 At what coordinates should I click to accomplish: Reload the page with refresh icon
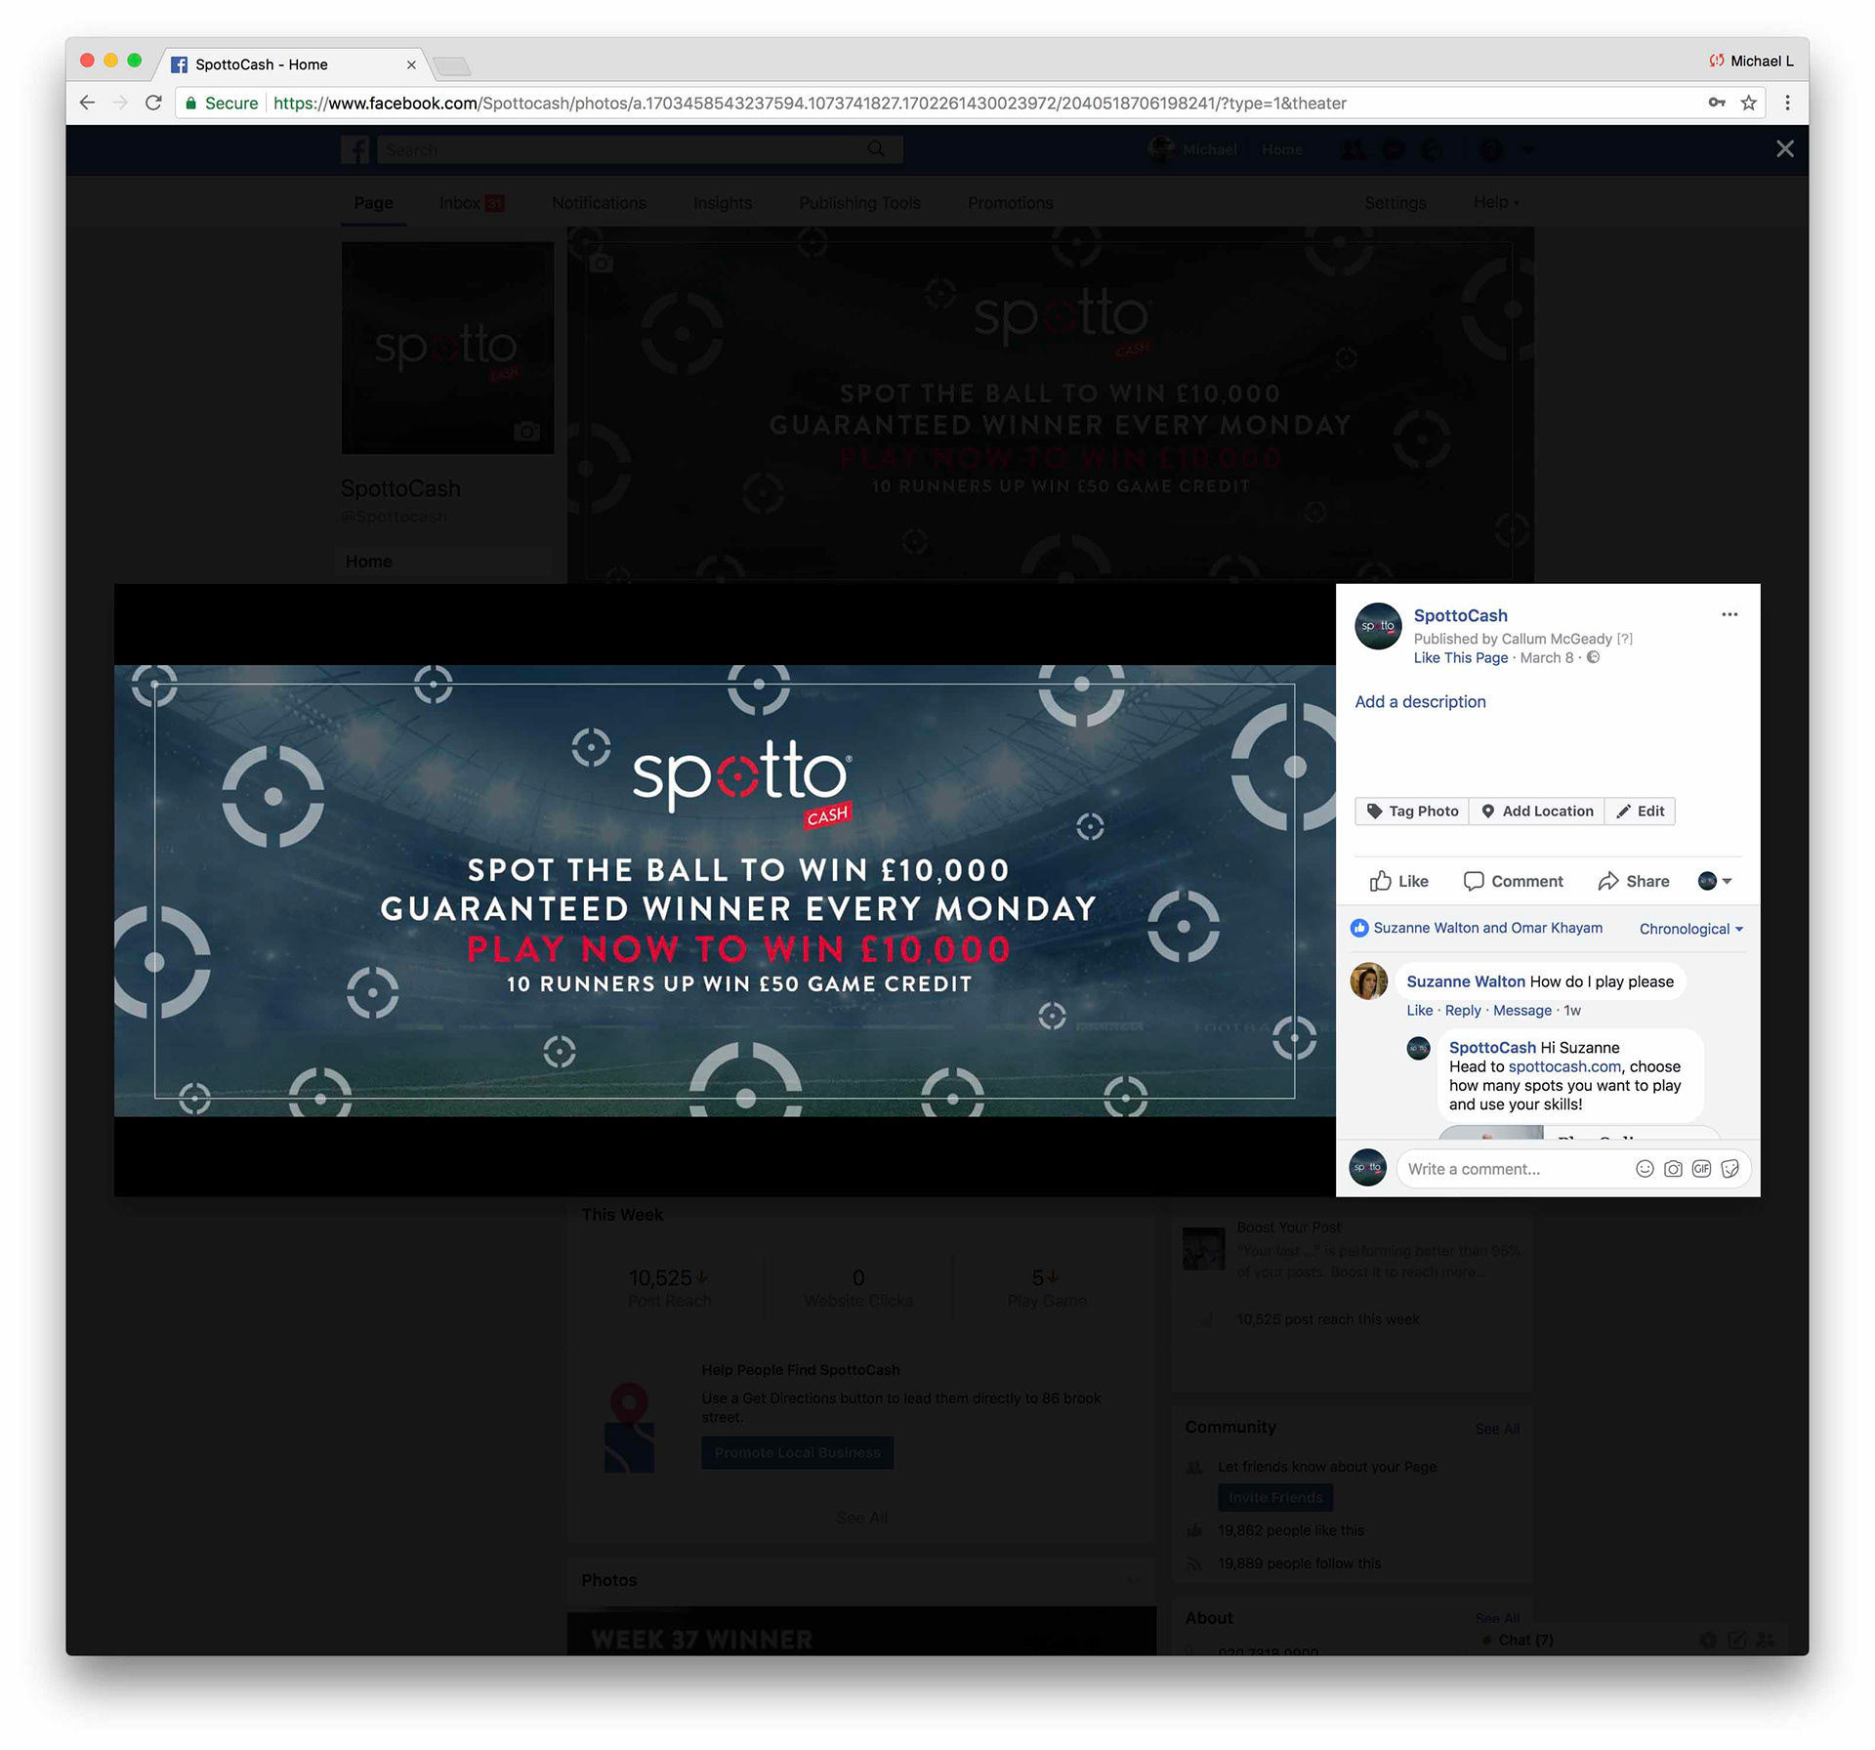tap(153, 103)
